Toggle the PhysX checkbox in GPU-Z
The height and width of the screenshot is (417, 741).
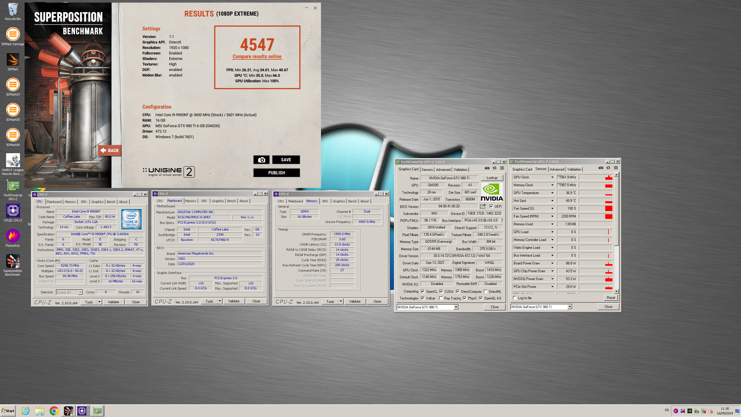(x=465, y=298)
